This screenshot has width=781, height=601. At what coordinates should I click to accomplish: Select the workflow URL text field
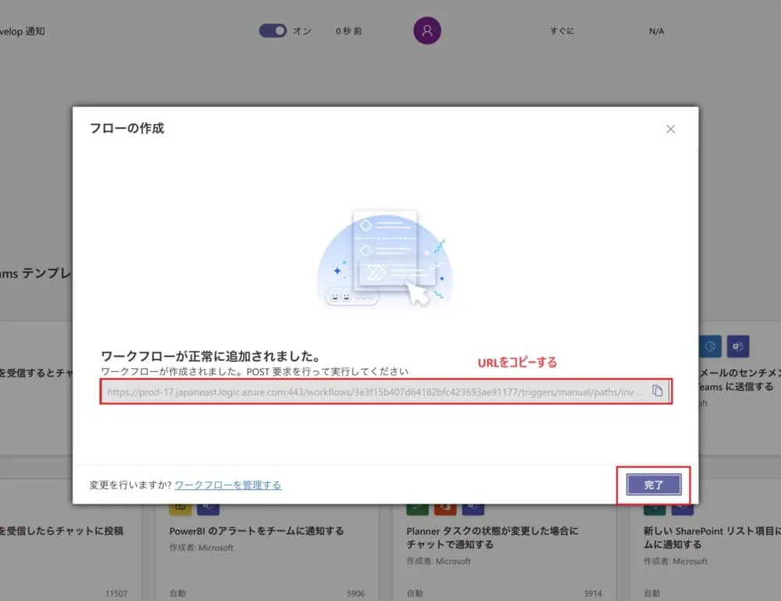pyautogui.click(x=375, y=392)
